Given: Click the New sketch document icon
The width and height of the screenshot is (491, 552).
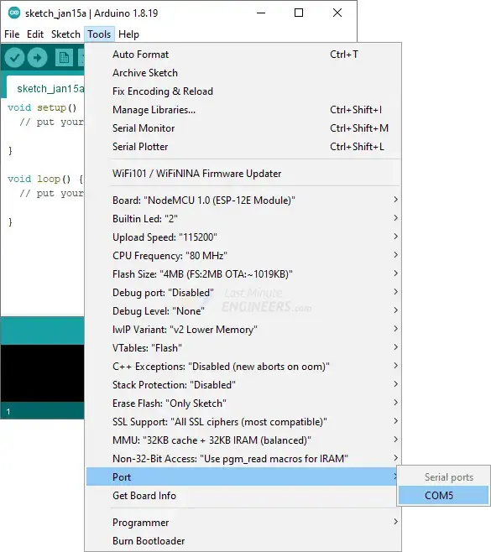Looking at the screenshot, I should [64, 57].
